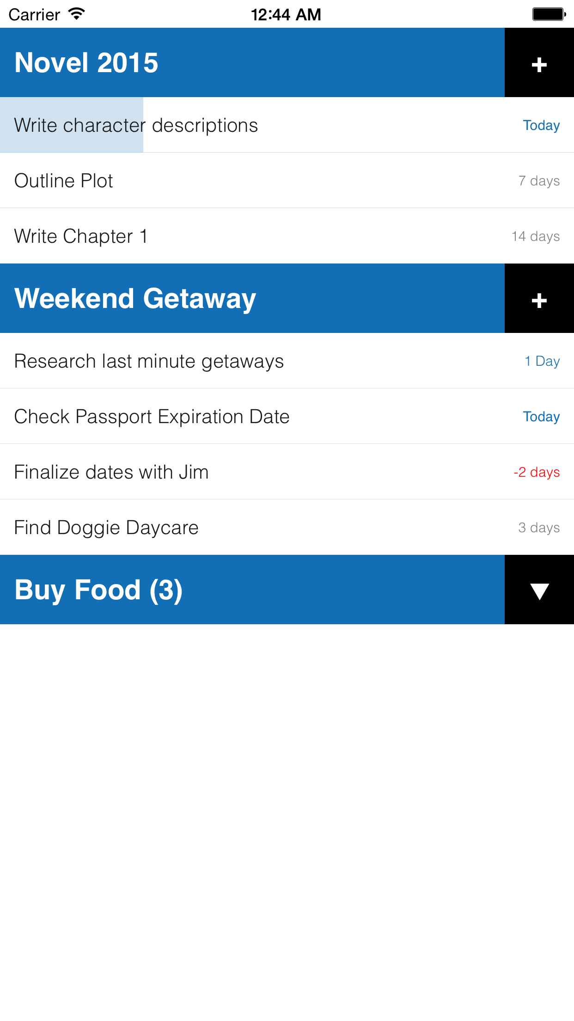Expand the Buy Food list
The width and height of the screenshot is (574, 1021).
pyautogui.click(x=539, y=590)
